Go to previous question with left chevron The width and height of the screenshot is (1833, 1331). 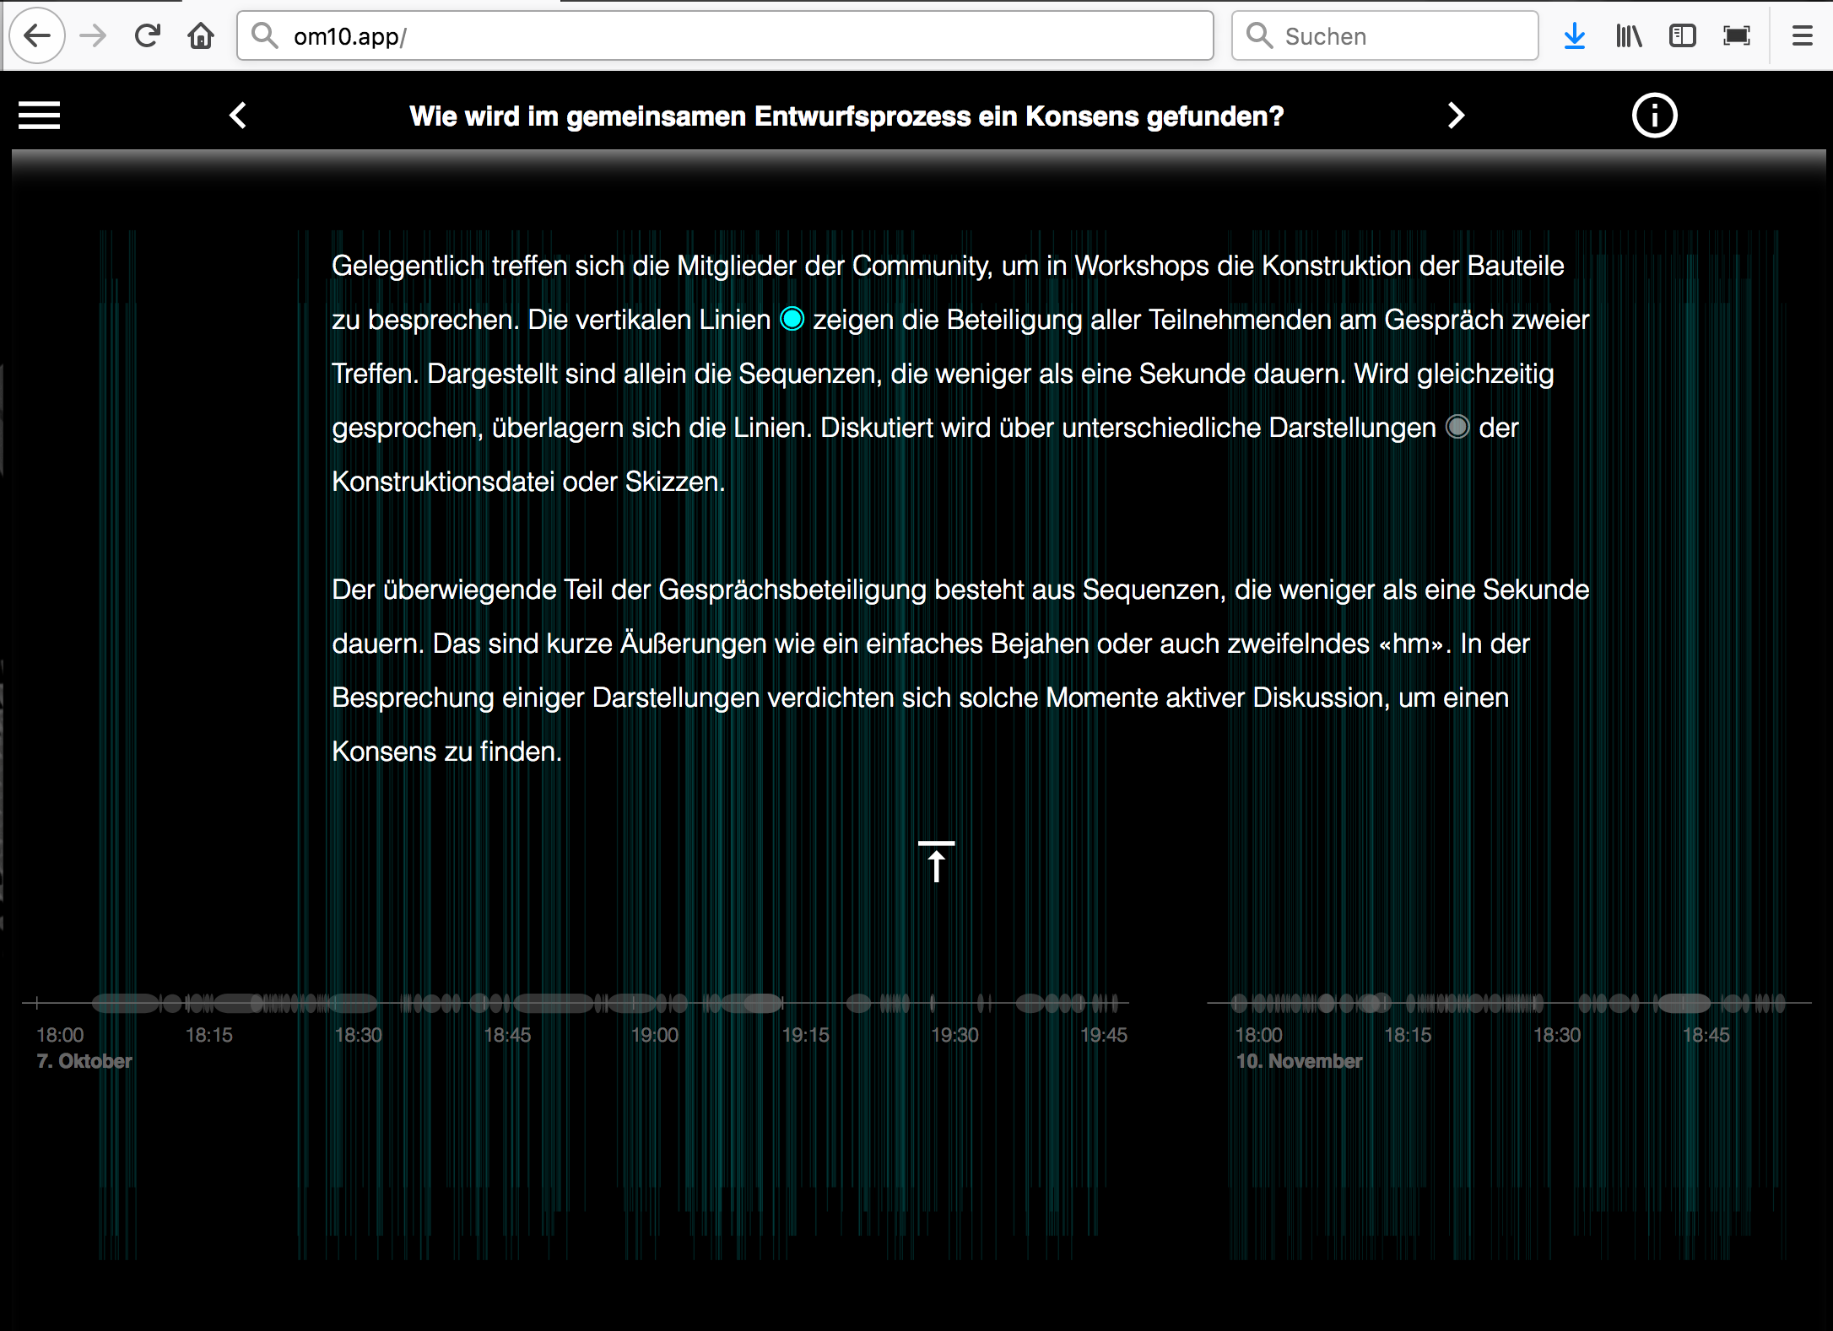tap(238, 116)
